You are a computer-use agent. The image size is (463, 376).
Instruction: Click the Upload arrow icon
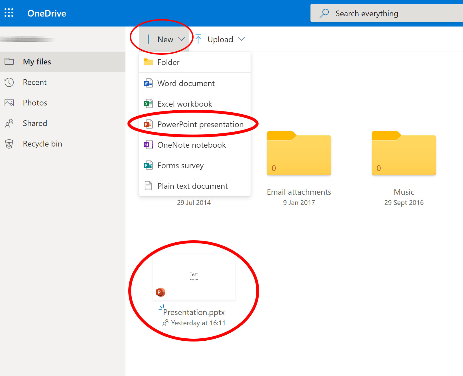198,39
